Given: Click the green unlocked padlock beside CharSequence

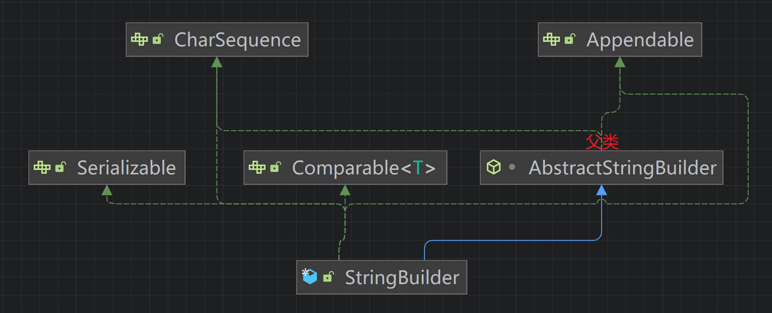Looking at the screenshot, I should [x=158, y=39].
